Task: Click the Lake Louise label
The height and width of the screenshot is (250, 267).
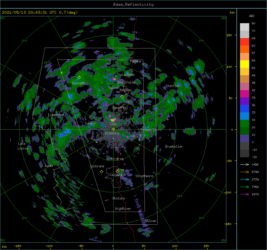Action: click(x=23, y=146)
